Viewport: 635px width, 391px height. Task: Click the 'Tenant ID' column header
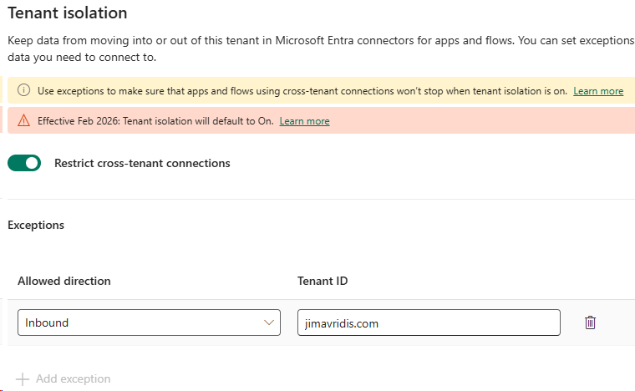[323, 281]
